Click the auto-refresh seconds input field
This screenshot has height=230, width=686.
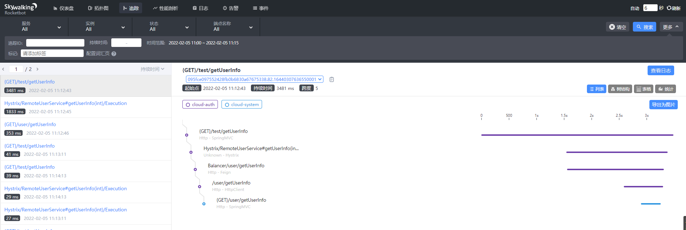(650, 8)
